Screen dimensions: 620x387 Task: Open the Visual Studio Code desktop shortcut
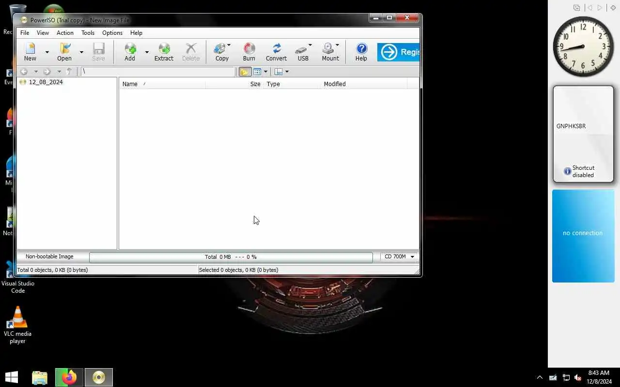[x=18, y=278]
